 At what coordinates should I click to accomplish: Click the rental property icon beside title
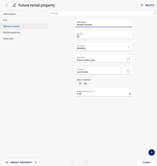pos(14,5)
